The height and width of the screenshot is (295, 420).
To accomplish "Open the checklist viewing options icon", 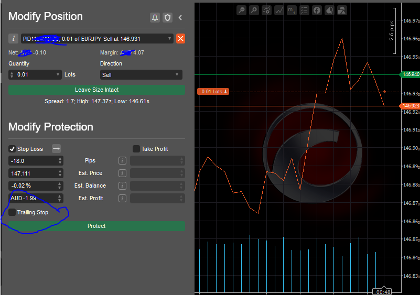I will (x=304, y=10).
